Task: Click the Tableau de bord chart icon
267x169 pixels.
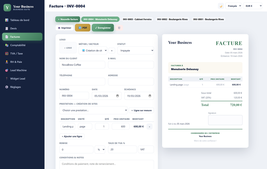Action: tap(7, 20)
